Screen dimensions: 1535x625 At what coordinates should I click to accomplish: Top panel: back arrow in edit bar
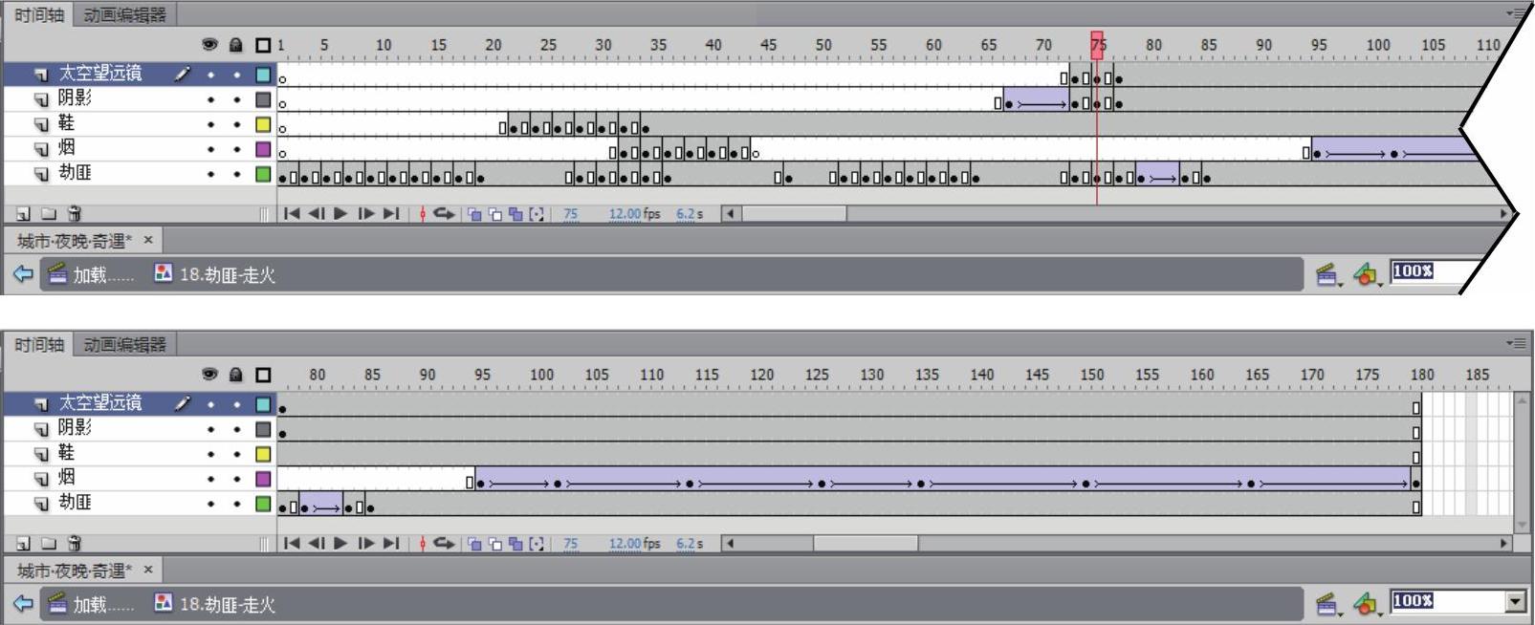[x=23, y=275]
